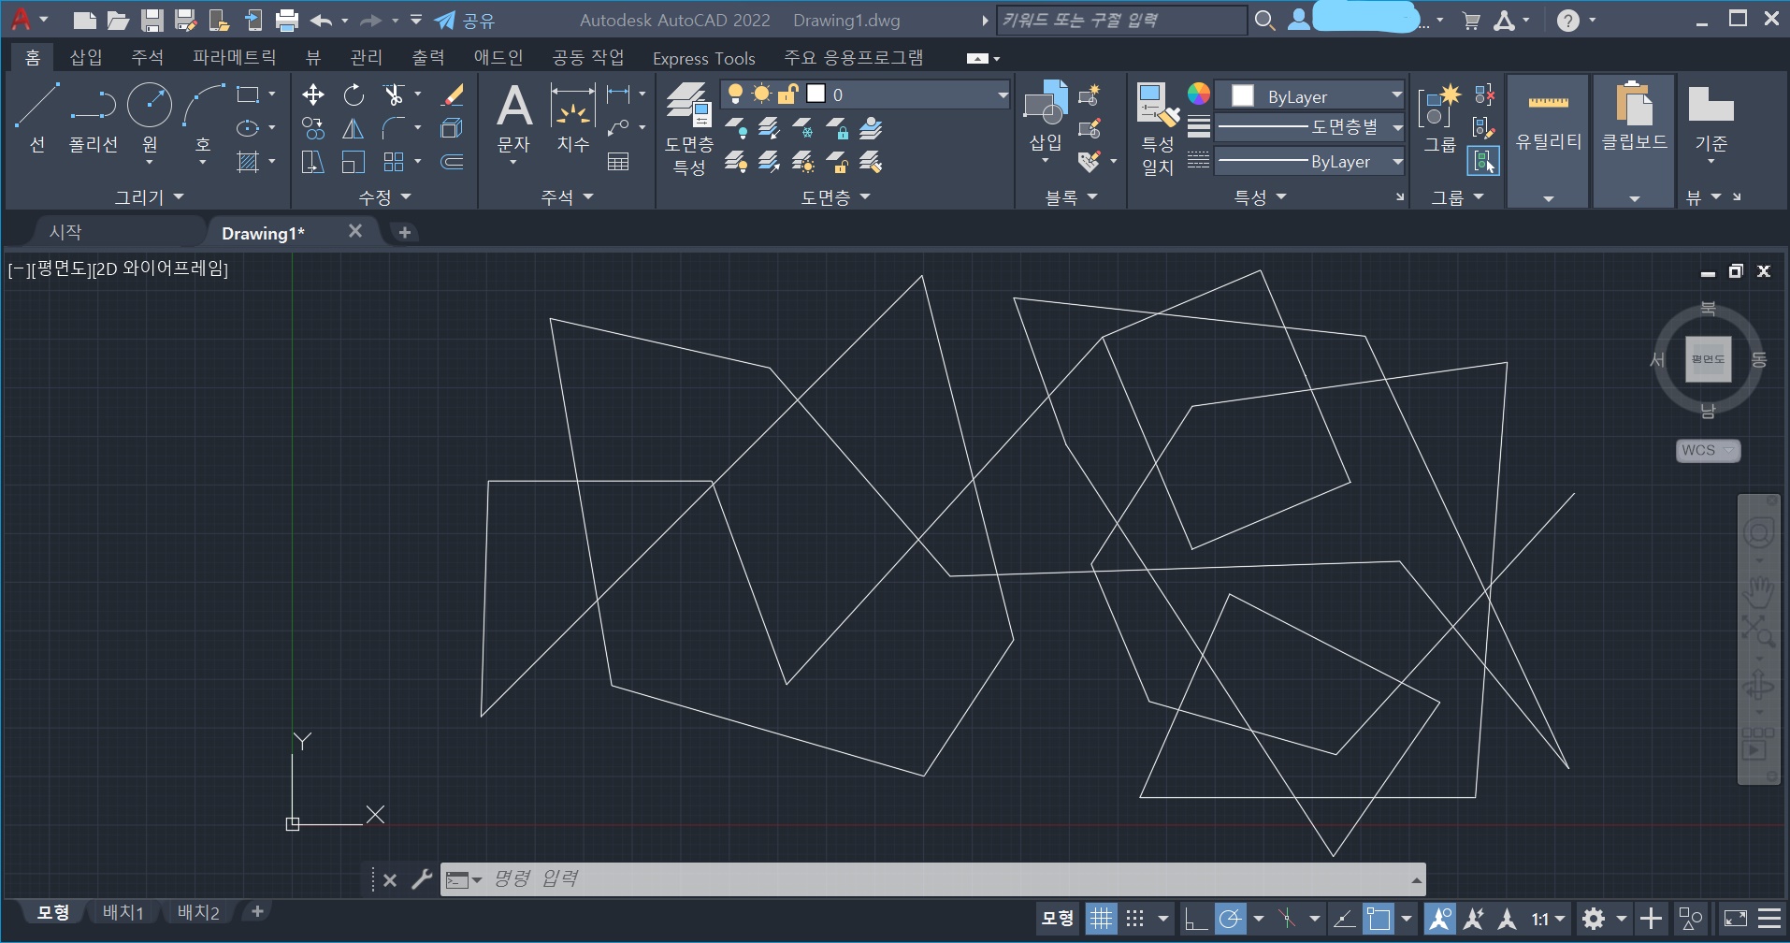The width and height of the screenshot is (1790, 943).
Task: Click the WCS coordinate system button
Action: click(1707, 450)
